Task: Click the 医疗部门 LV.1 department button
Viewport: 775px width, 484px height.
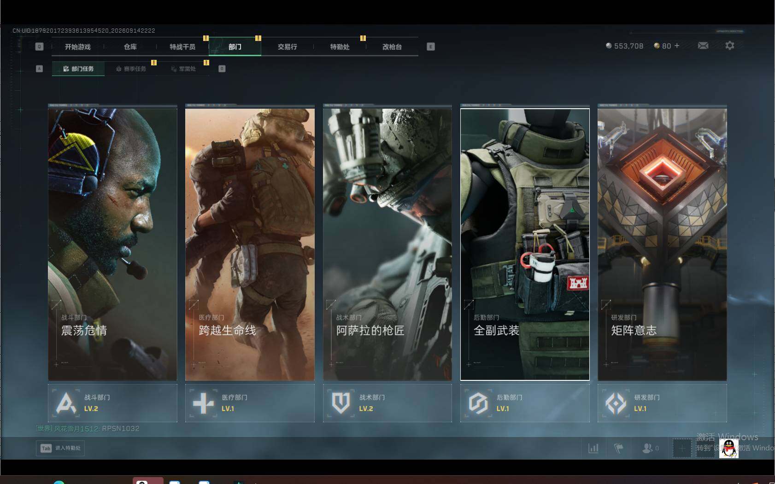Action: tap(250, 403)
